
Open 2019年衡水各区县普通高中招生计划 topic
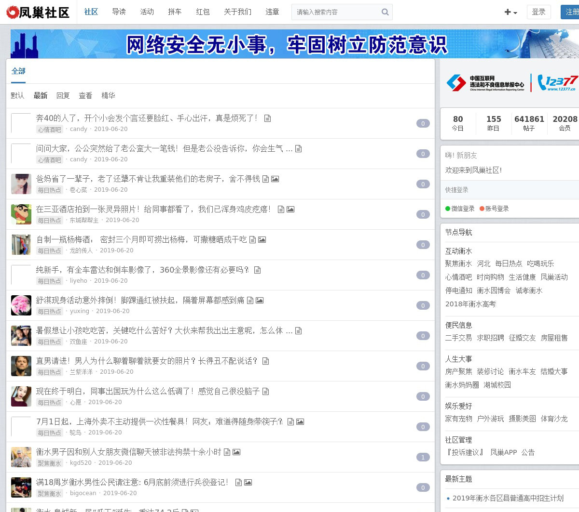point(508,498)
